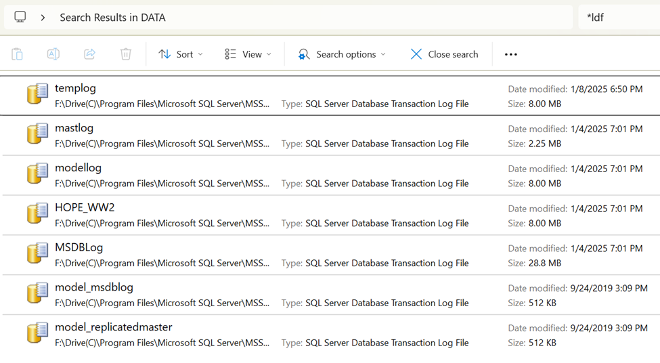Click the templog database file icon
660x363 pixels.
[37, 95]
